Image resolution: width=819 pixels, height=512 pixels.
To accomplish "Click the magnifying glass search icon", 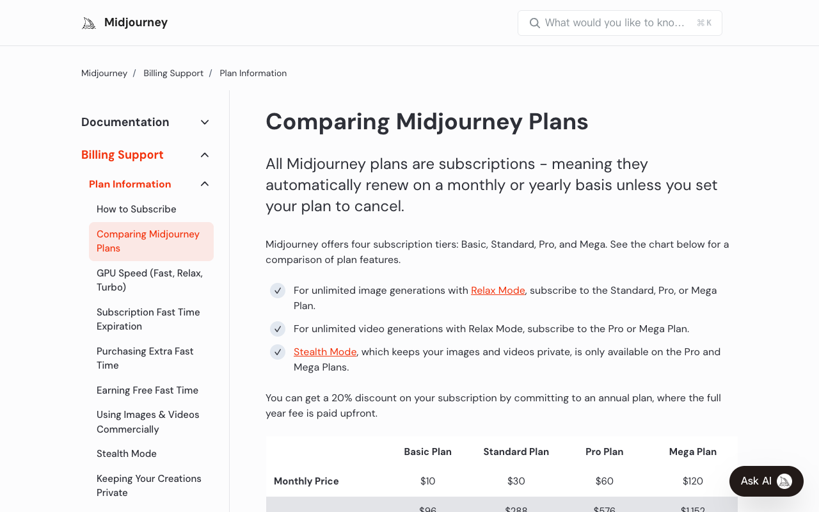I will click(535, 23).
